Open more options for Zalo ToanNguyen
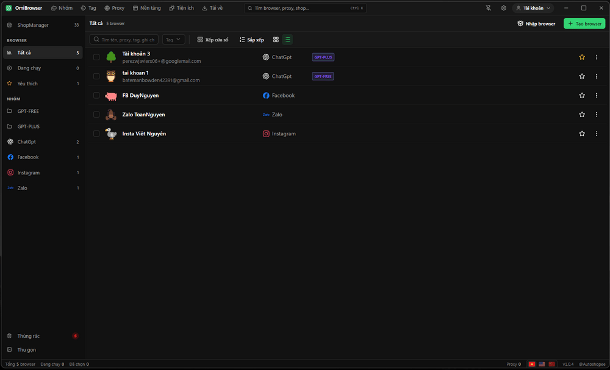This screenshot has height=370, width=610. pyautogui.click(x=597, y=114)
